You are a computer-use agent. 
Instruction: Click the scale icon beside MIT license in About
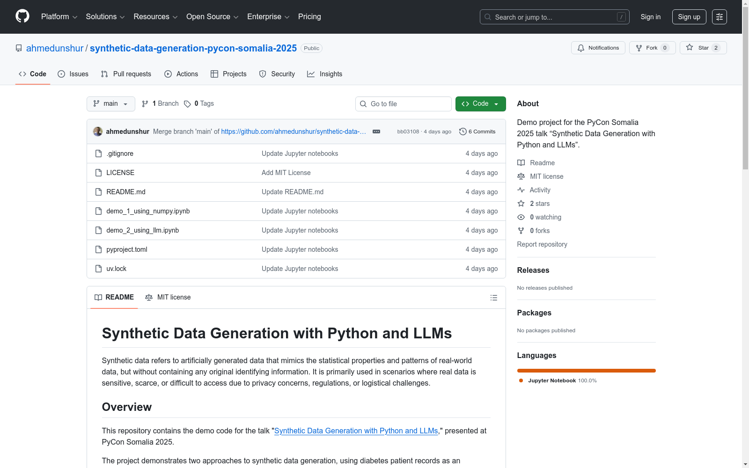point(521,176)
